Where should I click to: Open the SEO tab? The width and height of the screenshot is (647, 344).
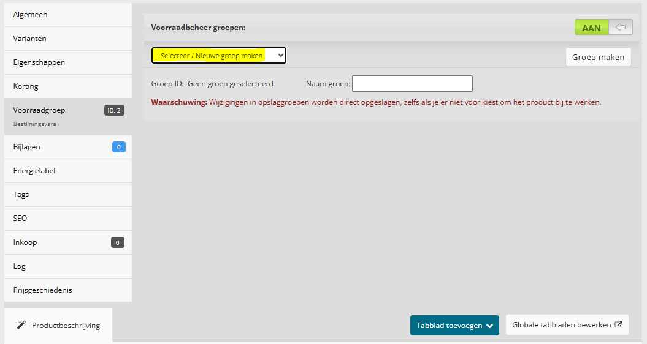[68, 219]
